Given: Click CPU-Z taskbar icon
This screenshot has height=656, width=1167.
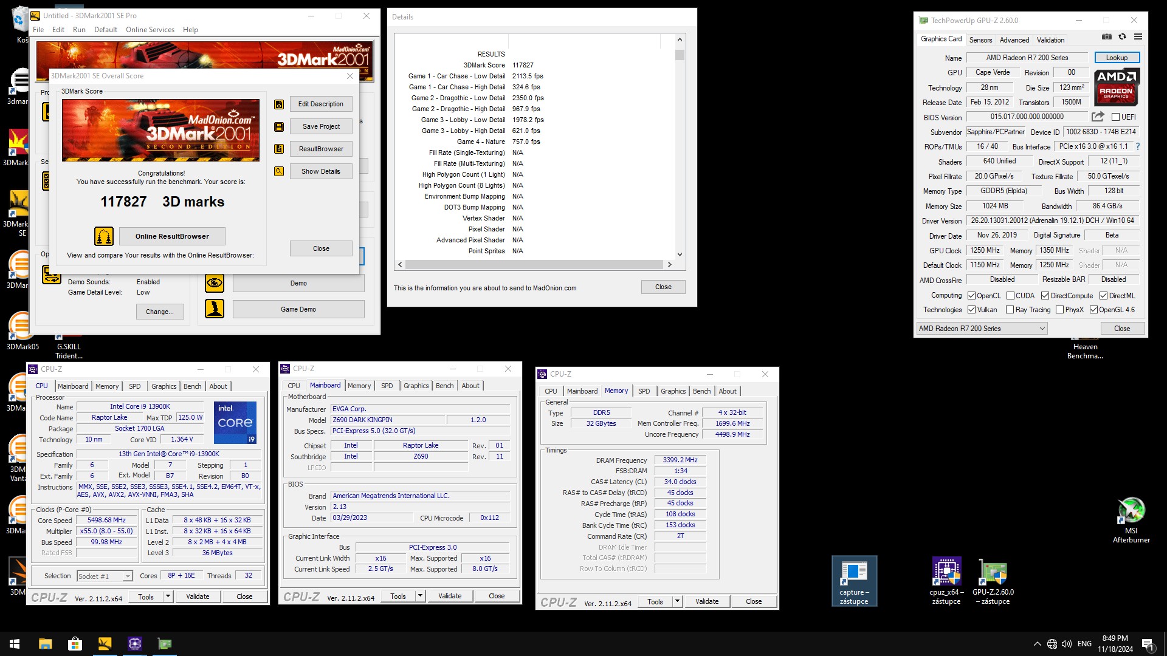Looking at the screenshot, I should click(x=135, y=644).
